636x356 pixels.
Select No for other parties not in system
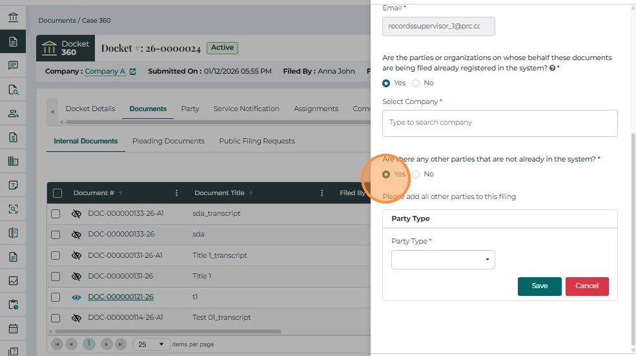416,174
